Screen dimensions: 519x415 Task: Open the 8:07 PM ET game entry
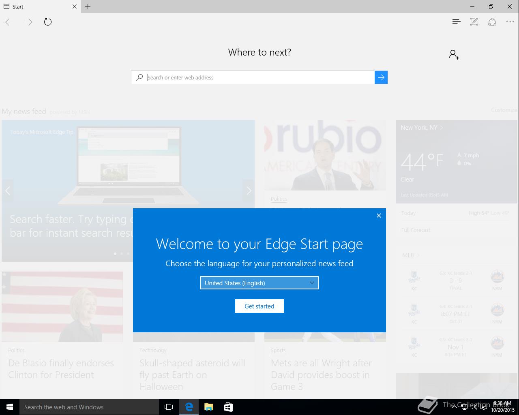point(455,314)
